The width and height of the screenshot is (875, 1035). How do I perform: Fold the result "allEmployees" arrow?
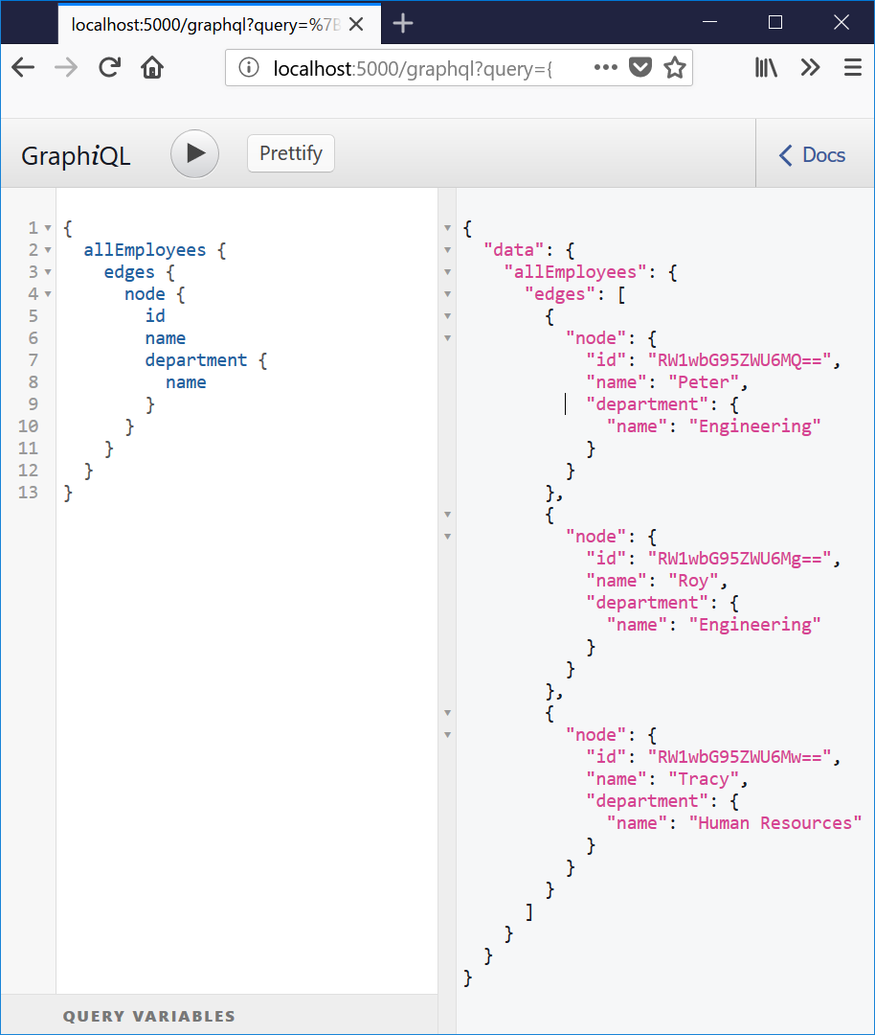[x=448, y=272]
